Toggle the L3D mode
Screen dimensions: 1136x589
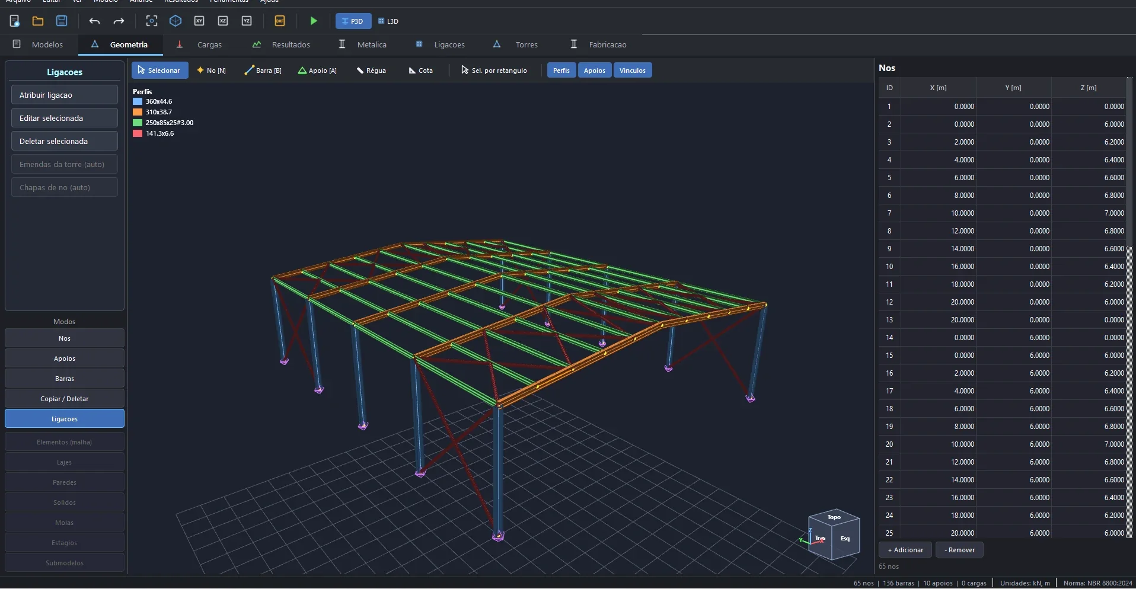(388, 21)
